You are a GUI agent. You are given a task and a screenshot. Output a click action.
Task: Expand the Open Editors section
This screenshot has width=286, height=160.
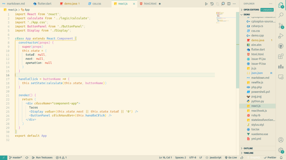click(251, 10)
